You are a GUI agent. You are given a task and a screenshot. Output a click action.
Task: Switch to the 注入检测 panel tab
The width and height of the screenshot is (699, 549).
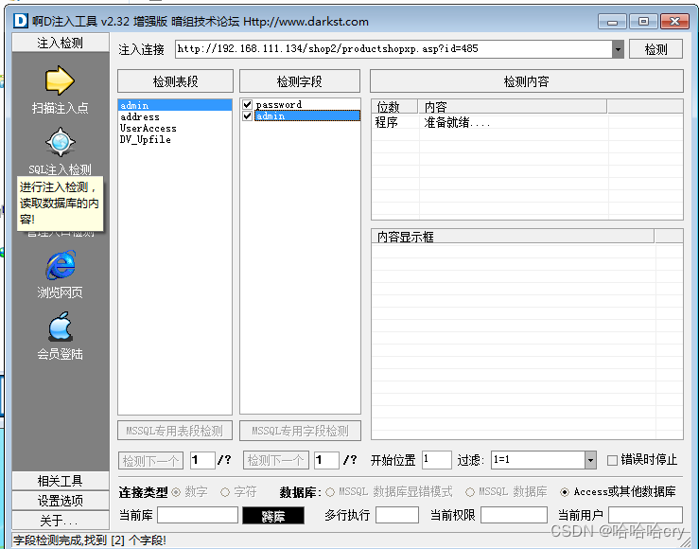(x=61, y=43)
